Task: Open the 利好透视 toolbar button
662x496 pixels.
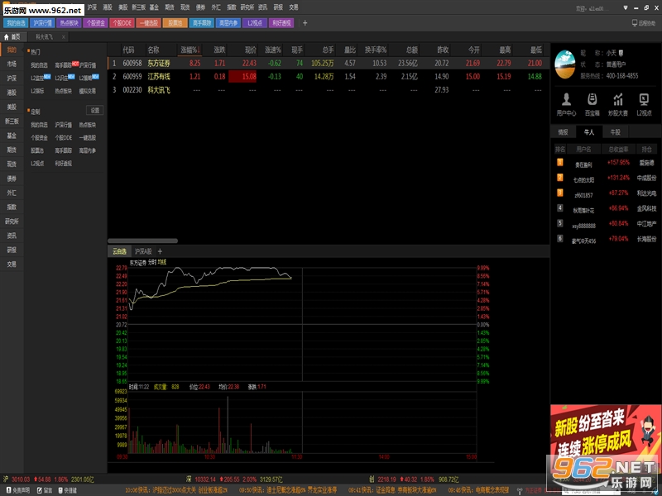Action: (281, 23)
